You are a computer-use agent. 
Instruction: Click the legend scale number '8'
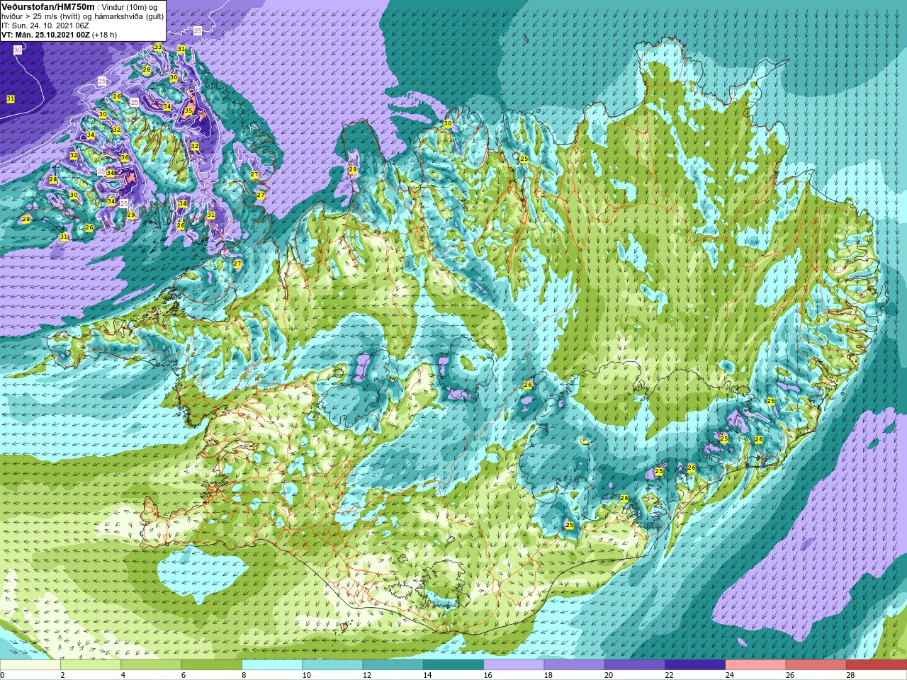coord(244,675)
